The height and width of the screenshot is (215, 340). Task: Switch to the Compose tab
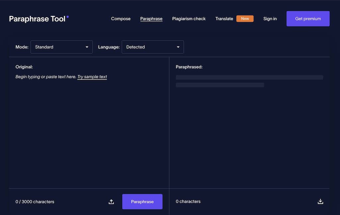[x=121, y=19]
